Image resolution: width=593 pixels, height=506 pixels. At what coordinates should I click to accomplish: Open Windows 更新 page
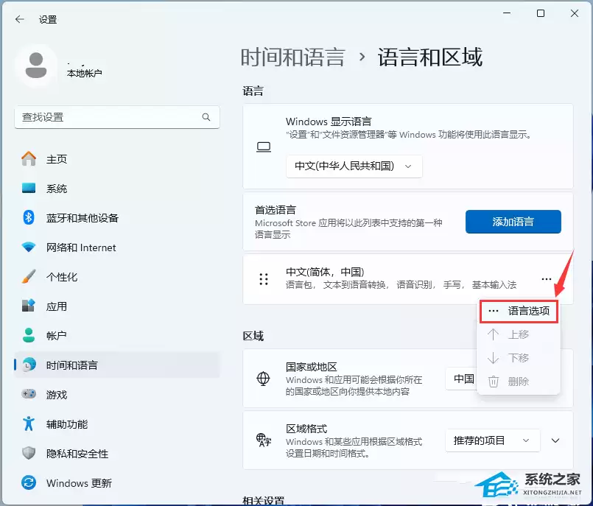(117, 483)
